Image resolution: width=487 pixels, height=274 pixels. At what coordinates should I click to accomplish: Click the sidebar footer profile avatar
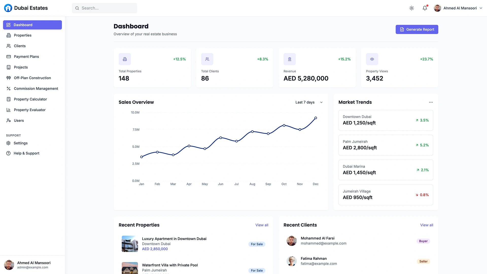tap(9, 265)
